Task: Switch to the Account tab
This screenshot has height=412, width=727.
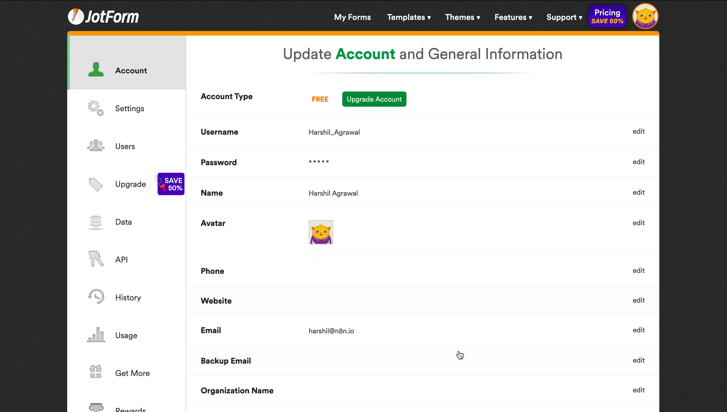Action: (131, 70)
